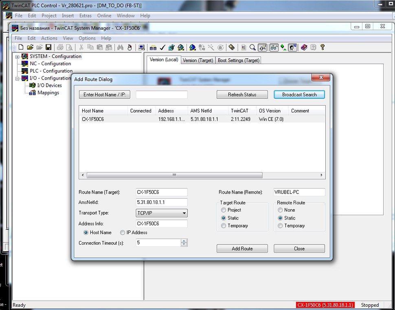Click the Add Route button
This screenshot has width=395, height=310.
[x=242, y=248]
